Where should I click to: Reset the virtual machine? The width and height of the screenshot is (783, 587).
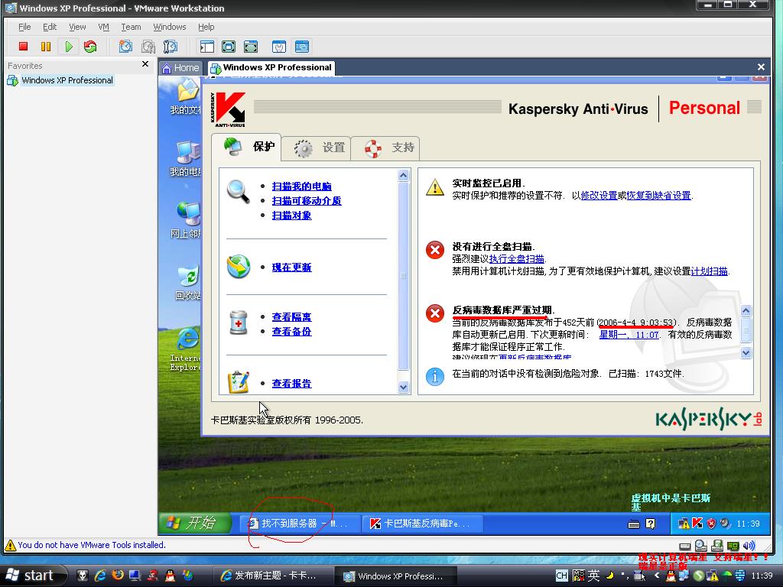click(x=90, y=47)
